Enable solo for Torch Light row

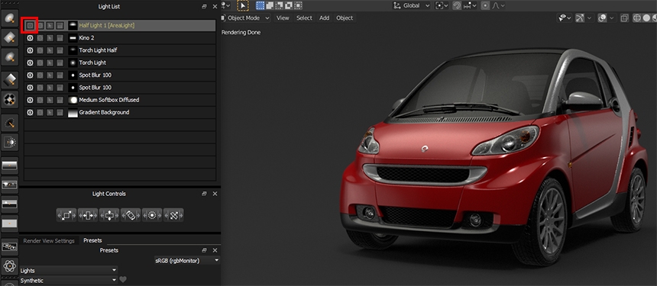coord(40,63)
